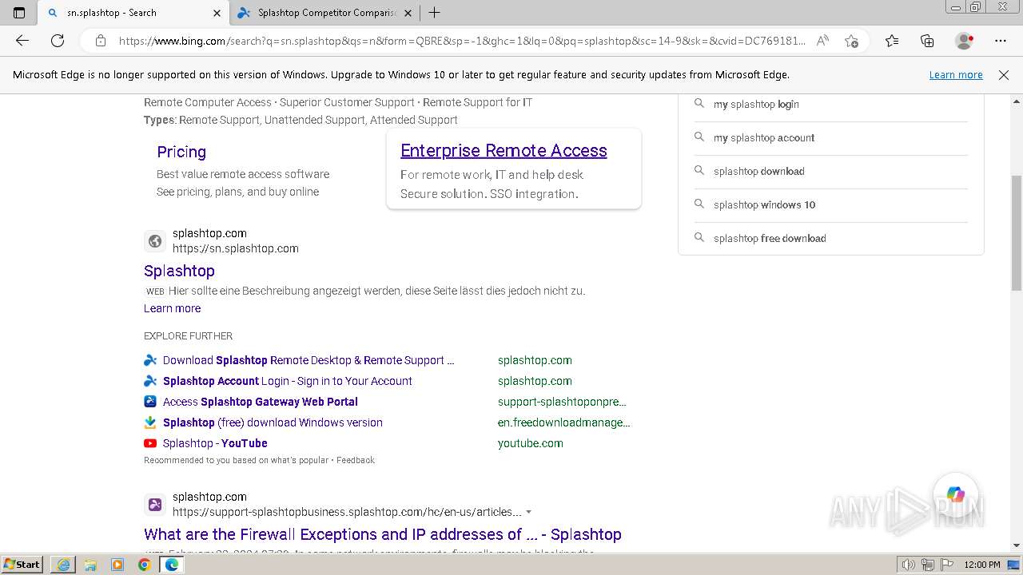Click scrollbar down arrow
This screenshot has height=575, width=1023.
click(1017, 545)
